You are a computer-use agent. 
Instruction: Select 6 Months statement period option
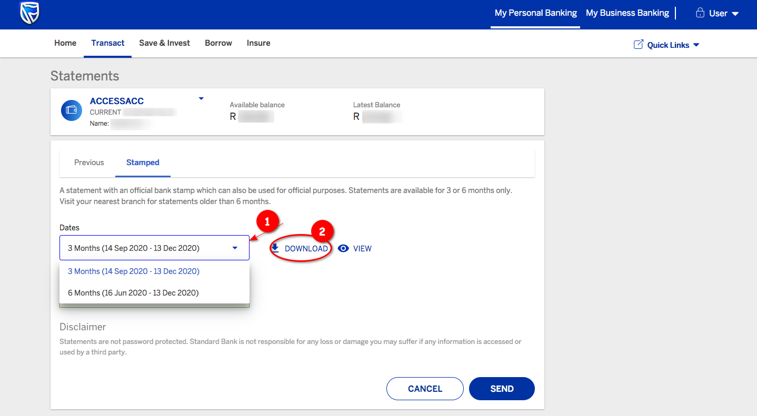[x=133, y=293]
